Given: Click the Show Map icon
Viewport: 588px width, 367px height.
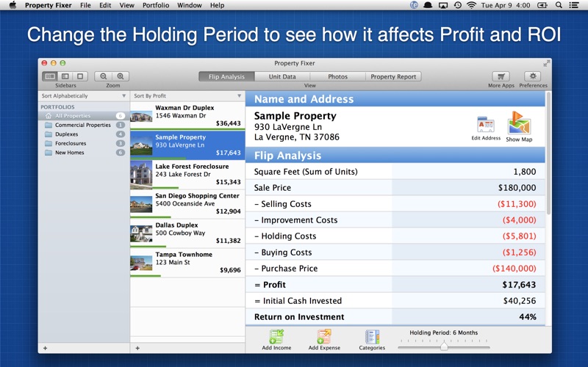Looking at the screenshot, I should 519,123.
